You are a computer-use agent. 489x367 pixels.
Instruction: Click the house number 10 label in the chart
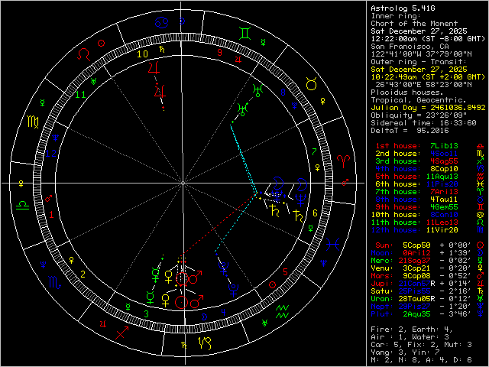point(142,54)
